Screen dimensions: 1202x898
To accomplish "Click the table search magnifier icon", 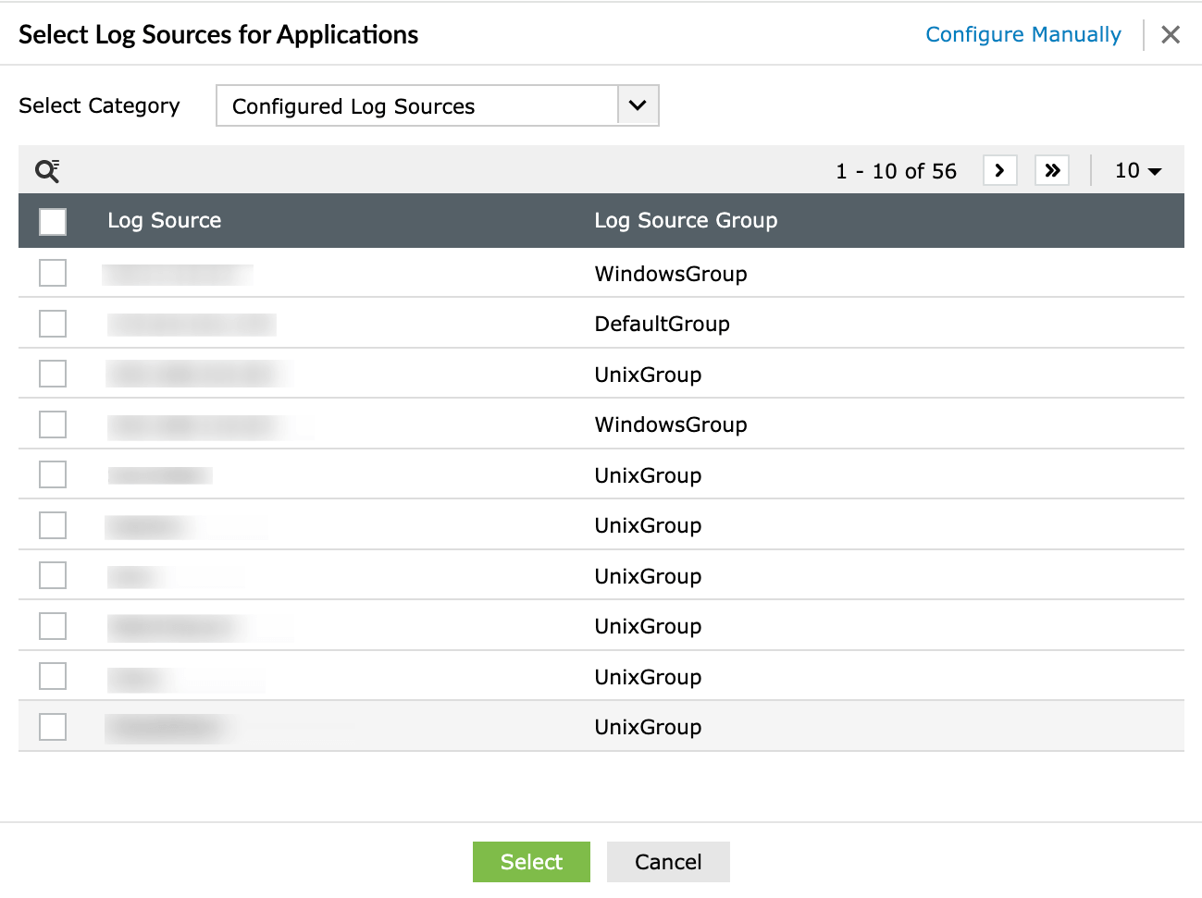I will [47, 171].
